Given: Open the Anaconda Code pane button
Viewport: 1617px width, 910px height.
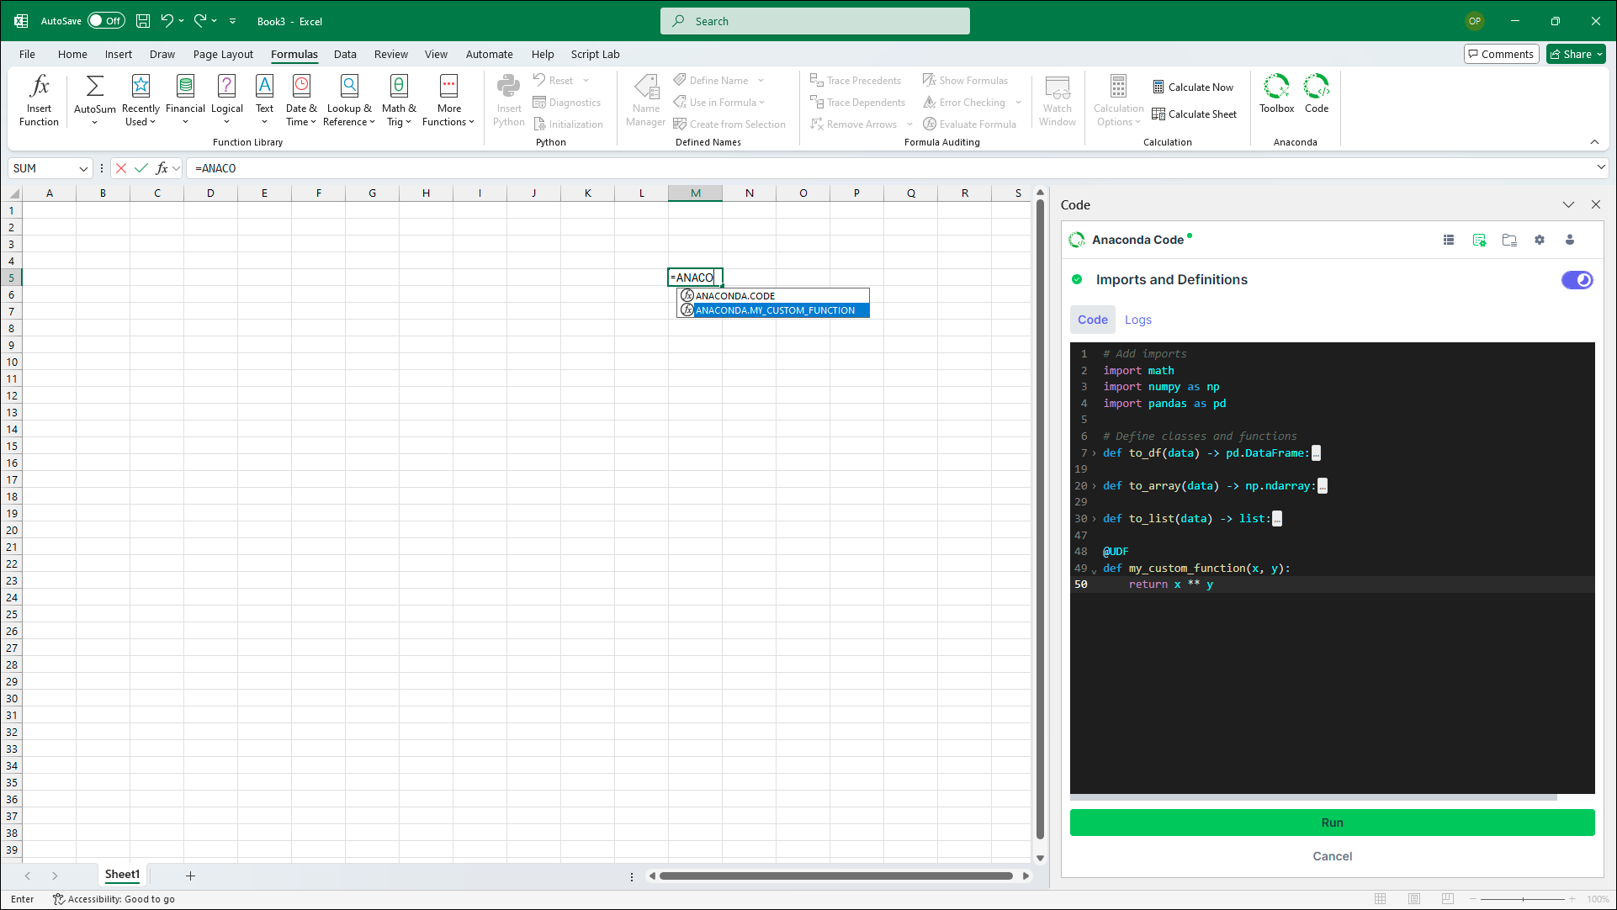Looking at the screenshot, I should pyautogui.click(x=1317, y=93).
